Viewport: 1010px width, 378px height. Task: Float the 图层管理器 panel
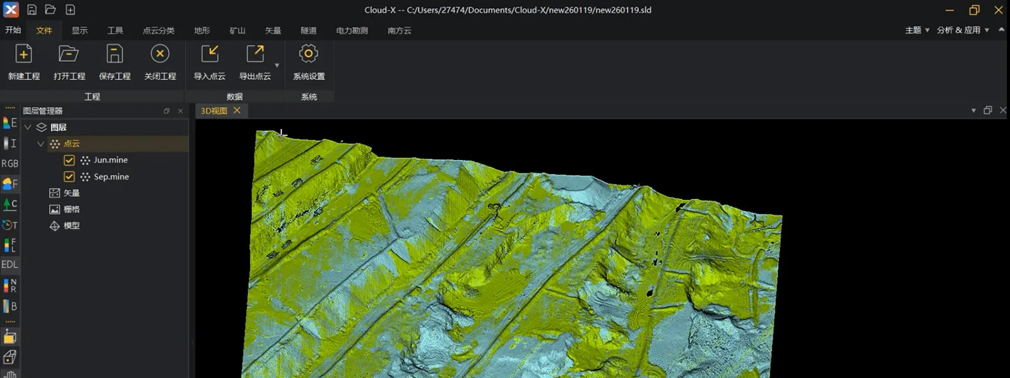[167, 111]
